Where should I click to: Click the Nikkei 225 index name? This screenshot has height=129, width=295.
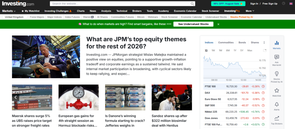[x=211, y=112]
